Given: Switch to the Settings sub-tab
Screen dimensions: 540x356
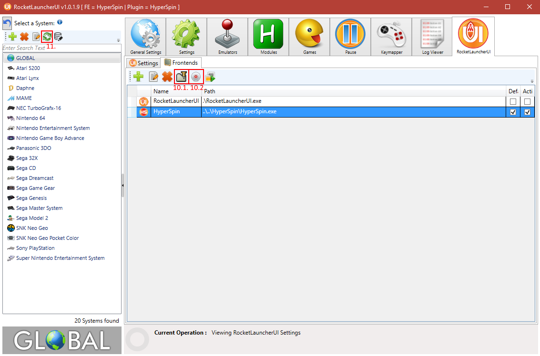Looking at the screenshot, I should point(143,63).
